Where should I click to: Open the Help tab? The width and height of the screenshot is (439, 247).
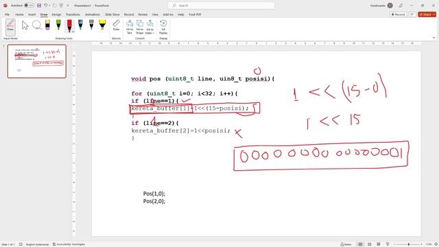pos(181,14)
